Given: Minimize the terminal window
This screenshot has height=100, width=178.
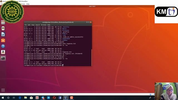Looking at the screenshot, I should 87,22.
